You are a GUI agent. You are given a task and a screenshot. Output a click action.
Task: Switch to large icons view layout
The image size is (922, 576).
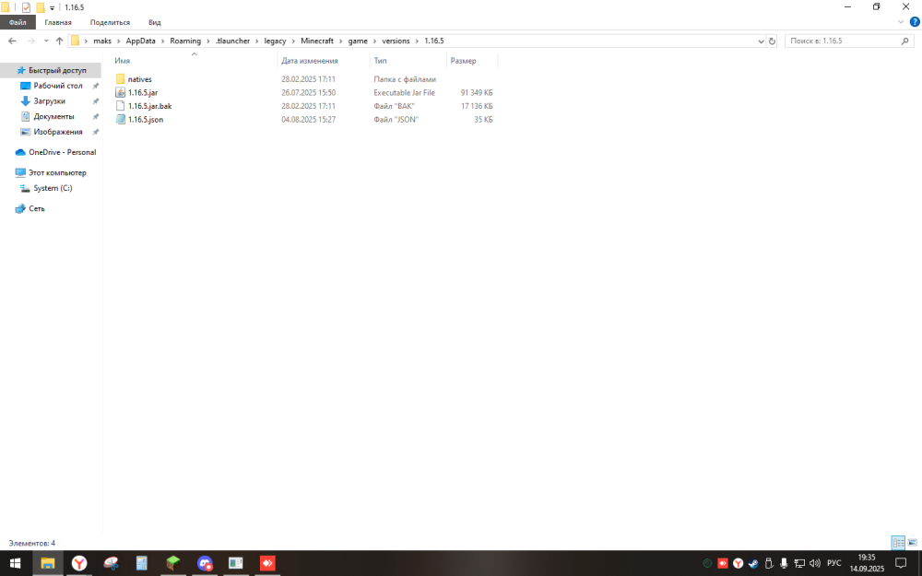912,543
